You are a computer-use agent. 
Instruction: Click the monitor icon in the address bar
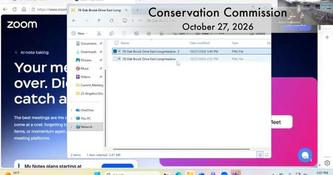tap(125, 20)
